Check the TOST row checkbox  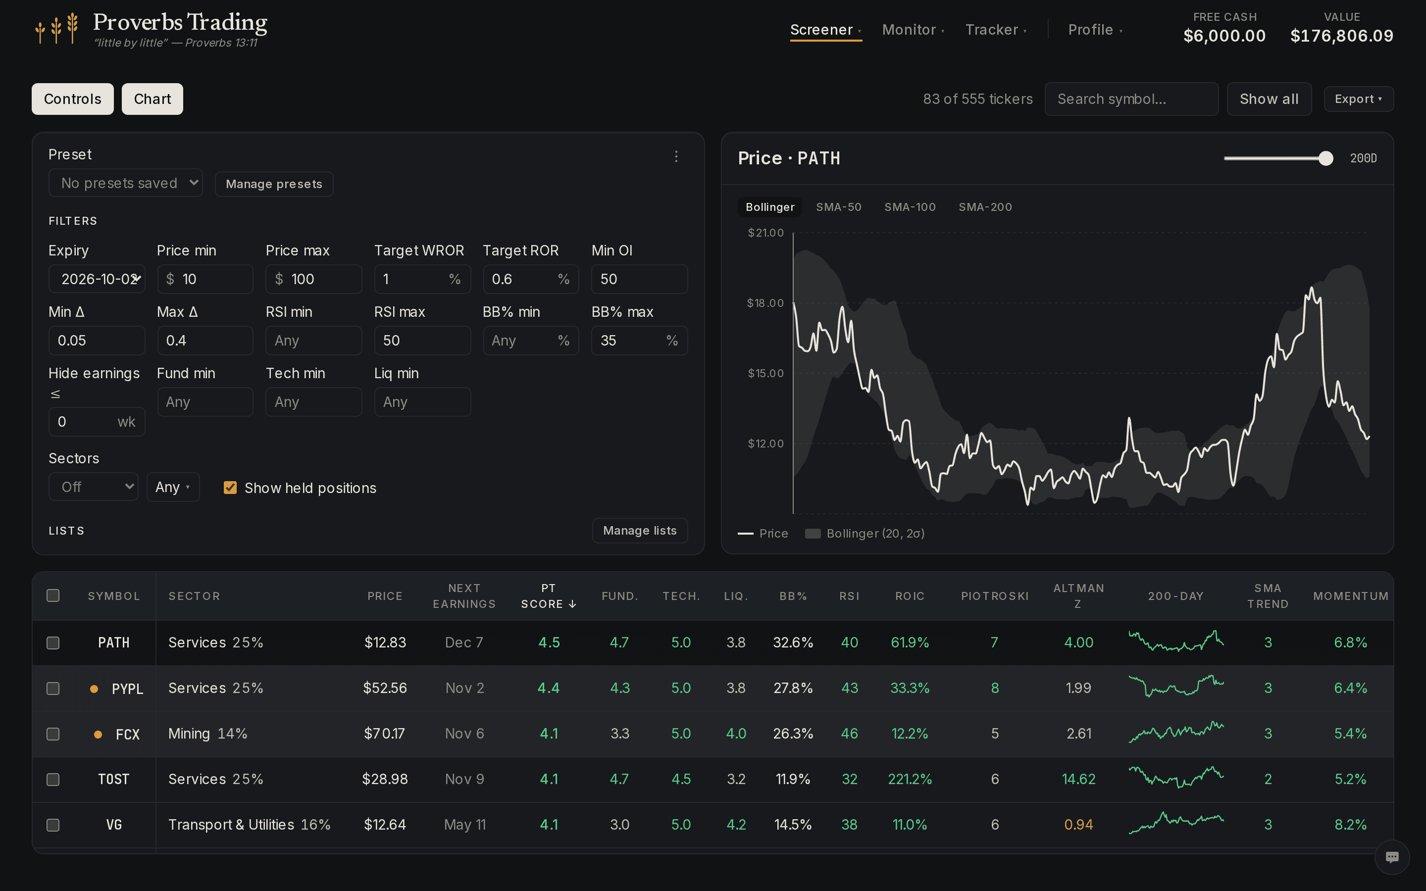pyautogui.click(x=53, y=779)
